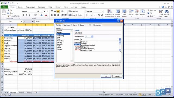Open the font name Calibri dropdown
Viewport: 174px width, 98px height.
click(x=36, y=11)
